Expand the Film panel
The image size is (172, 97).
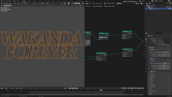(x=150, y=89)
